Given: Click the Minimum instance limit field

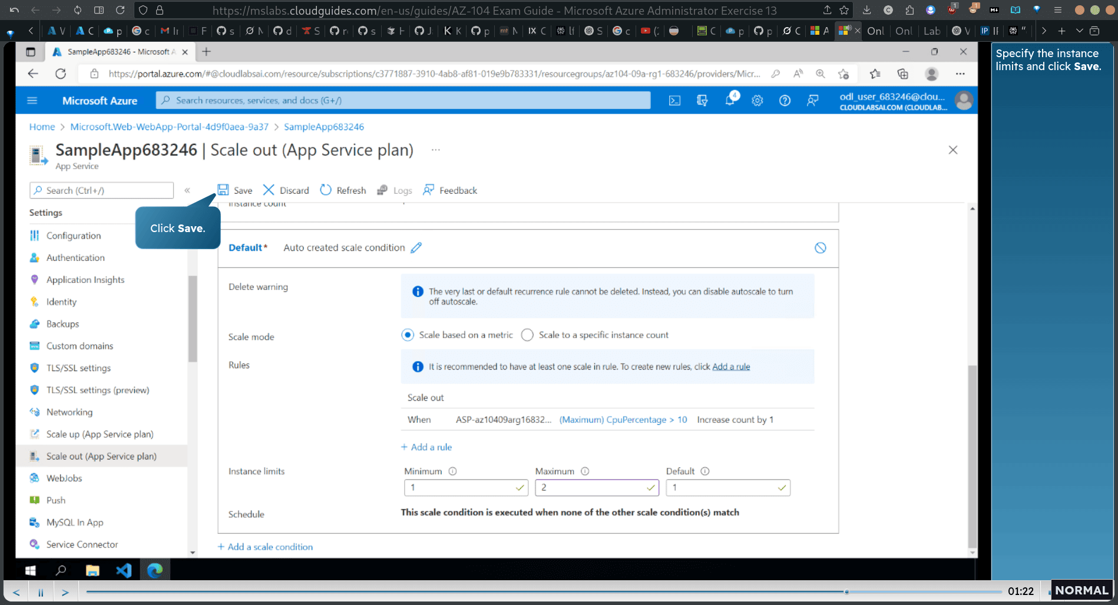Looking at the screenshot, I should [466, 488].
